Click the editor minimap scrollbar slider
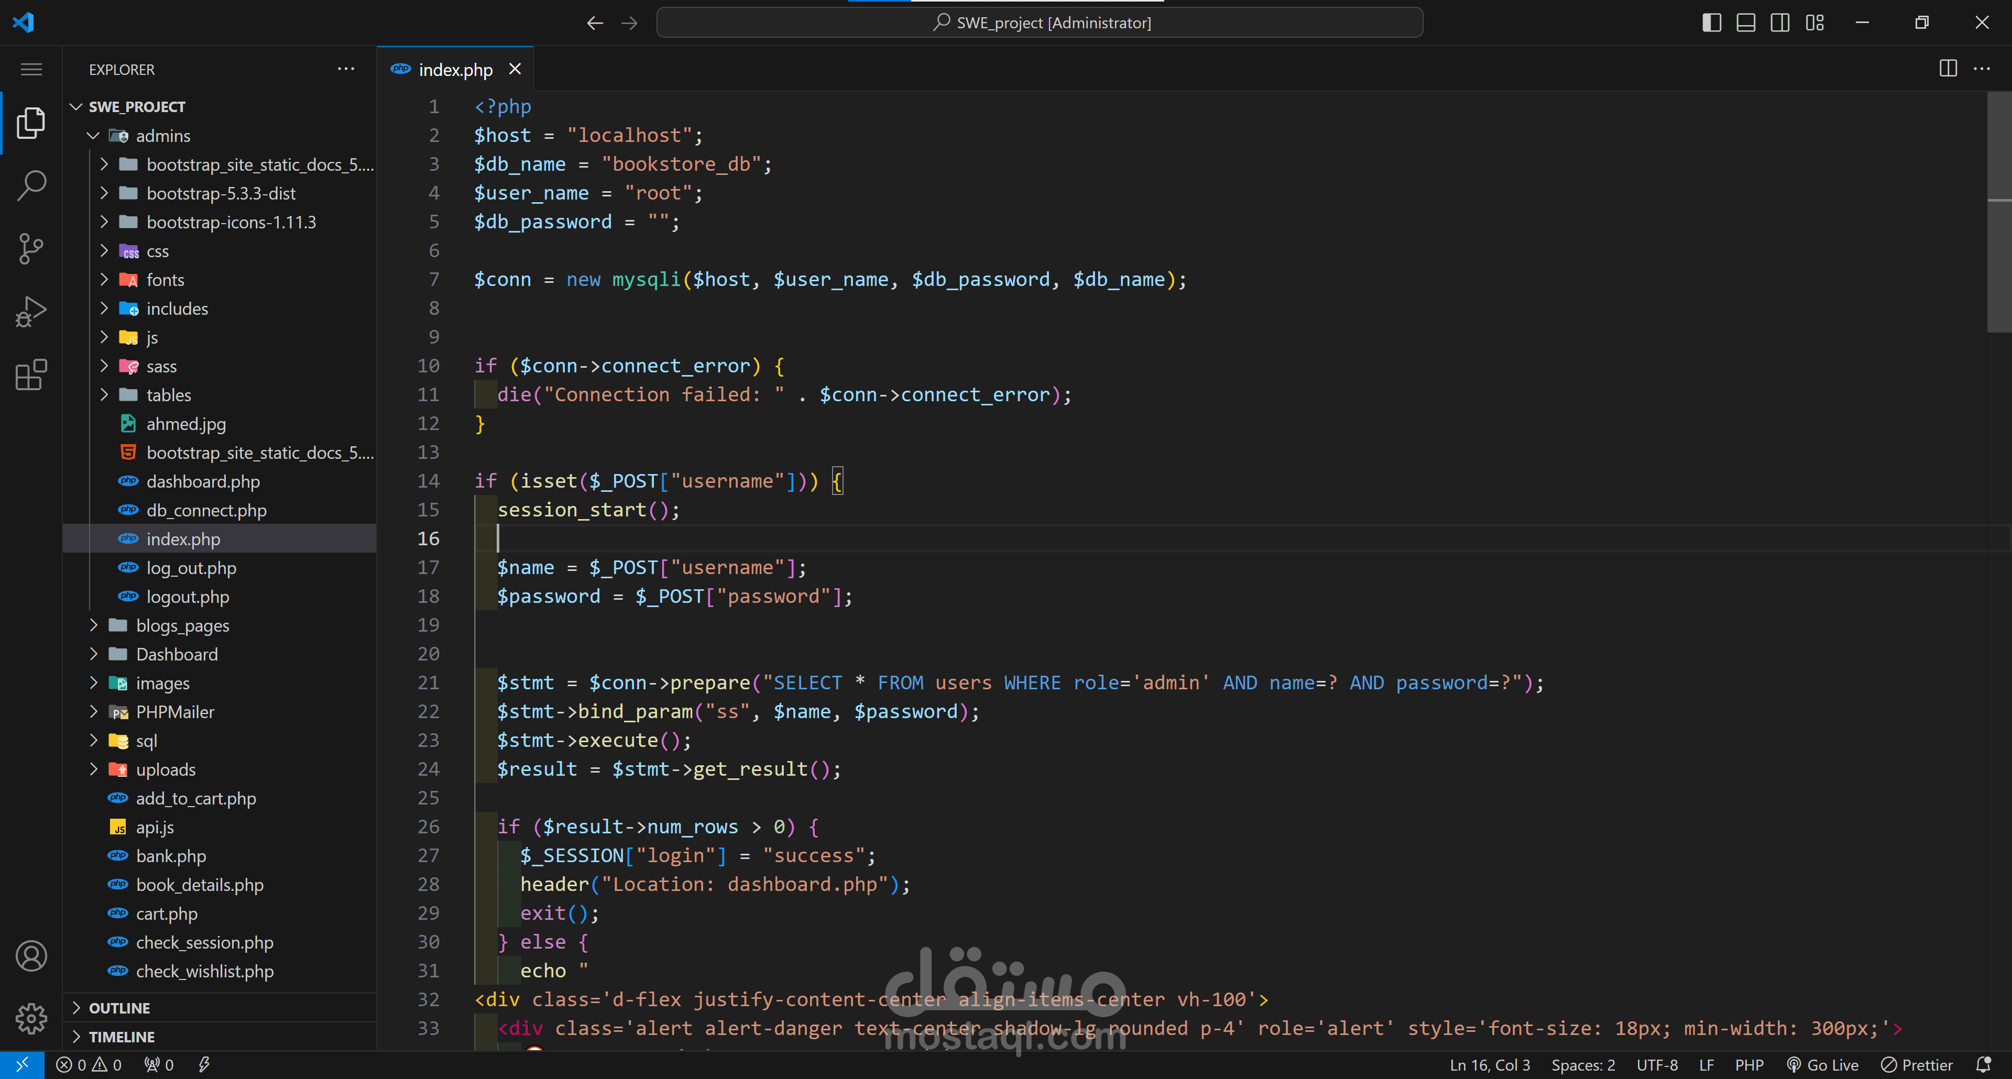The height and width of the screenshot is (1079, 2012). [x=1999, y=211]
